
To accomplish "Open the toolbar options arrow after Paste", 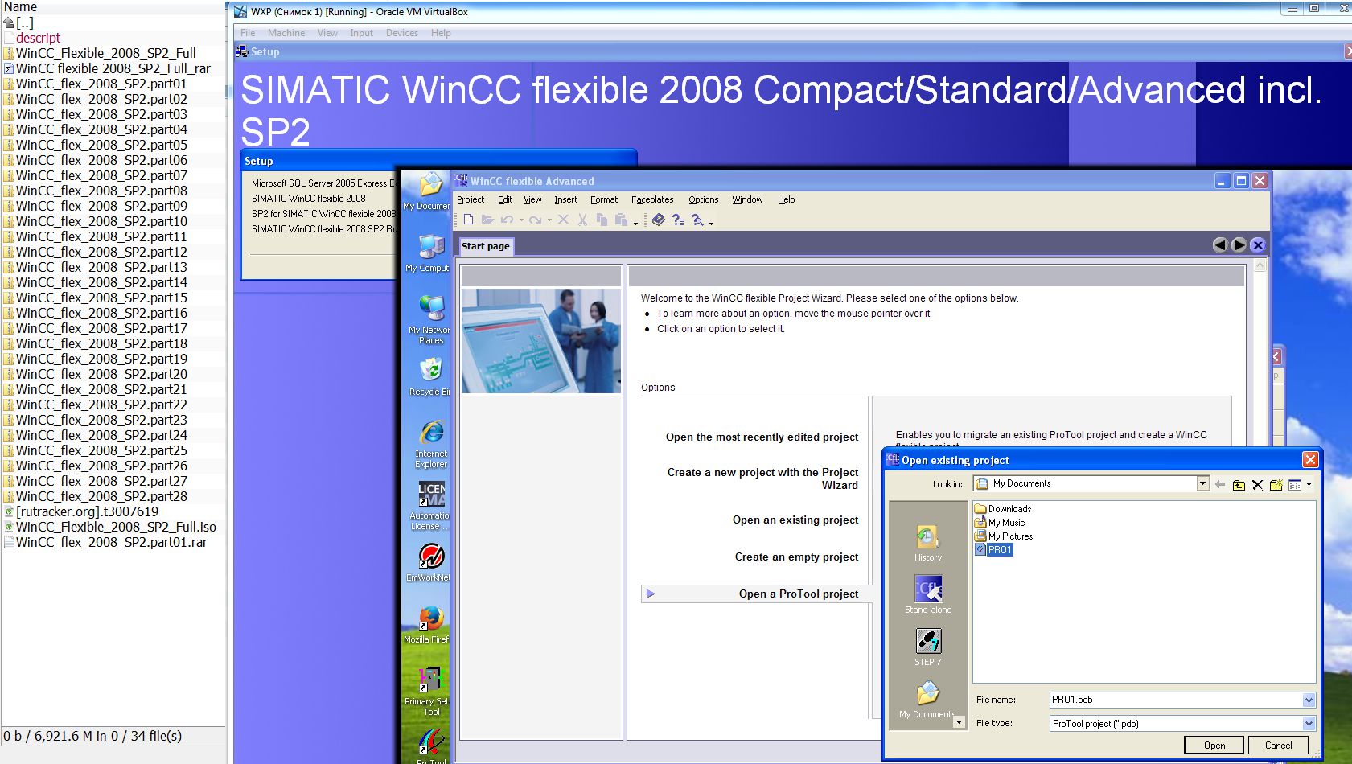I will coord(635,223).
